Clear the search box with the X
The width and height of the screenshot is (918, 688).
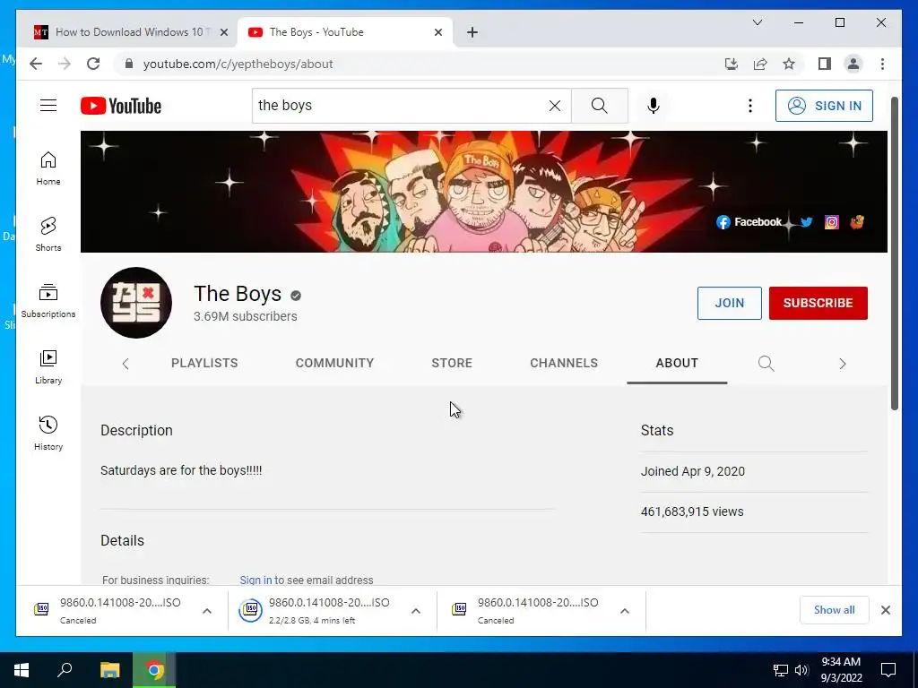(554, 106)
